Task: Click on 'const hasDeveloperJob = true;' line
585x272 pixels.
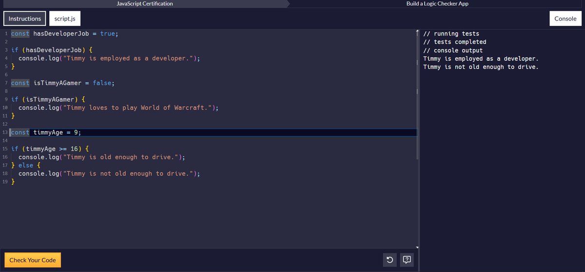Action: [65, 34]
